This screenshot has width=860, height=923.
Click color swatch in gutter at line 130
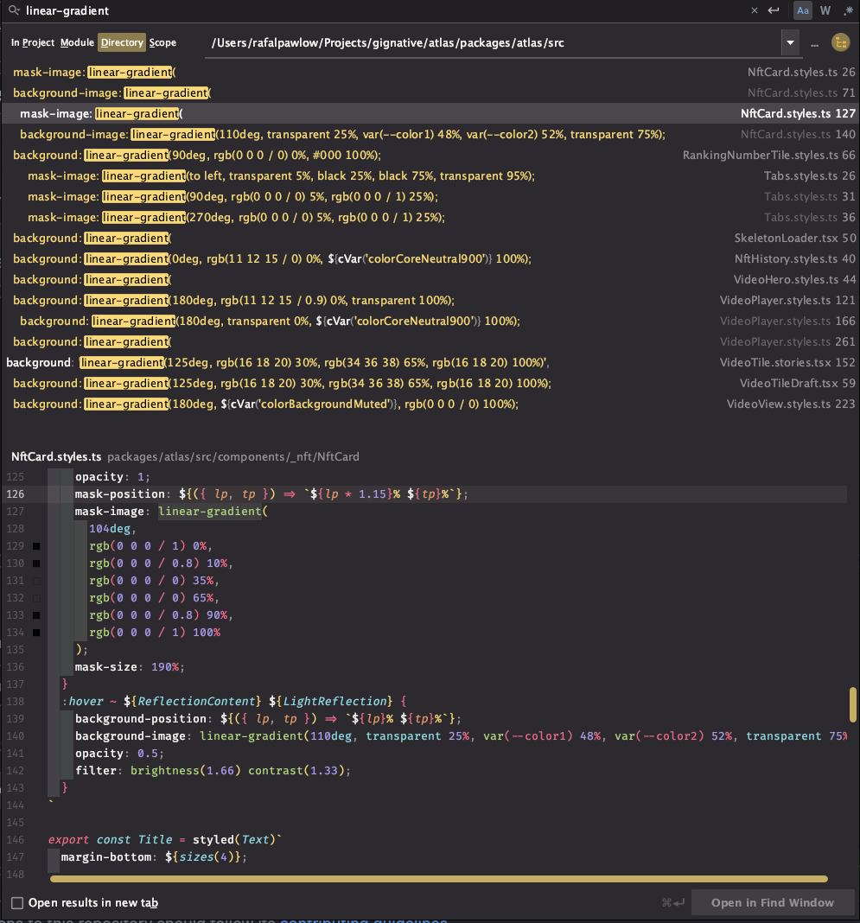[36, 563]
